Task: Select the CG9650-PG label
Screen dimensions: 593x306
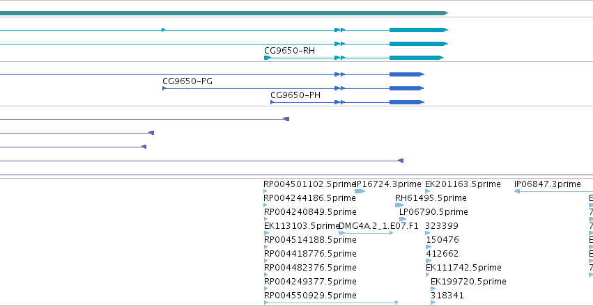Action: 187,81
